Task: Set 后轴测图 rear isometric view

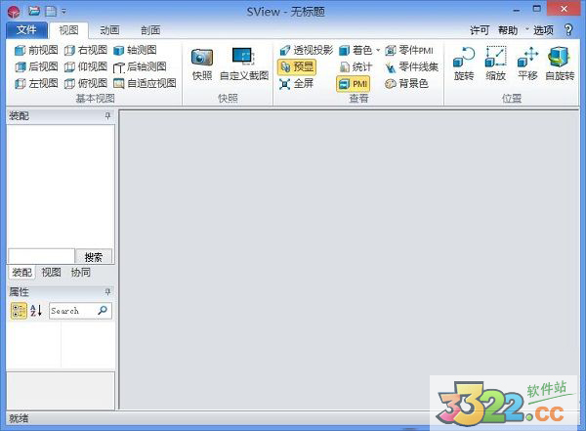Action: coord(140,66)
